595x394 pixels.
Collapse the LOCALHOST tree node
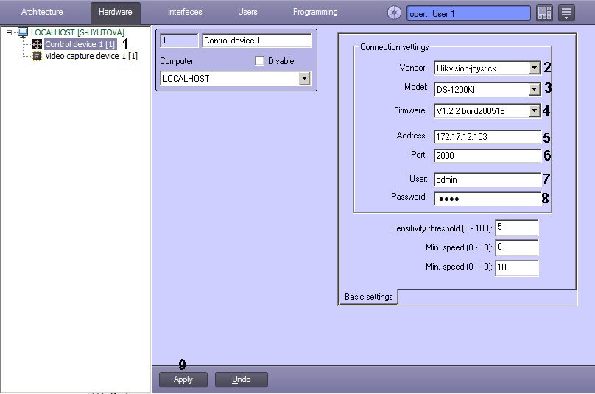[9, 32]
